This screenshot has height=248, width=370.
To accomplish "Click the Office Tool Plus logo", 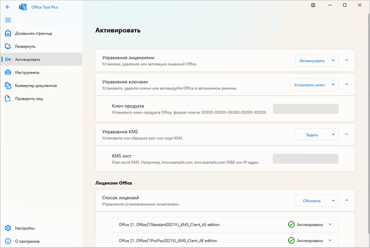I will click(23, 7).
